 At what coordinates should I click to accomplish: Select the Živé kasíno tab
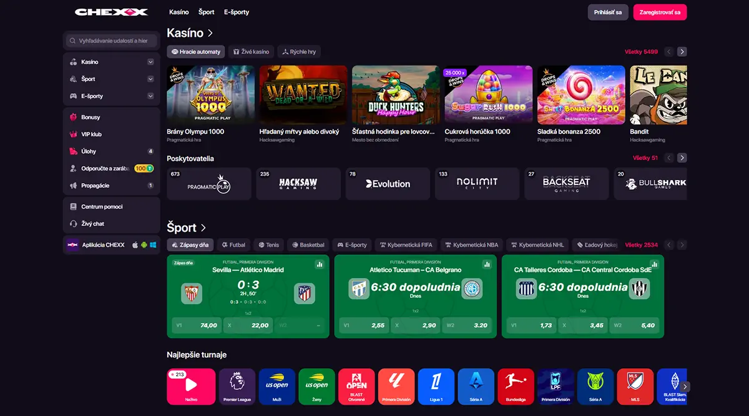click(x=251, y=52)
